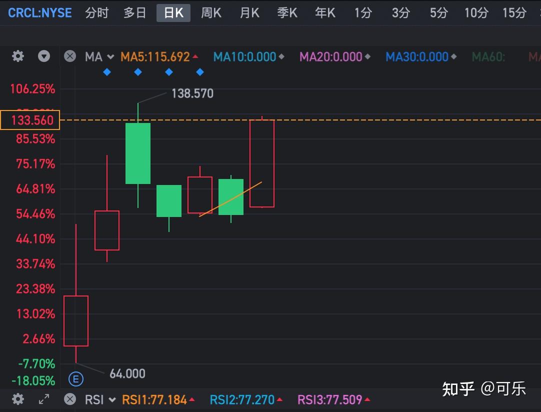541x412 pixels.
Task: Remove the RSI indicator via its X icon
Action: tap(69, 399)
